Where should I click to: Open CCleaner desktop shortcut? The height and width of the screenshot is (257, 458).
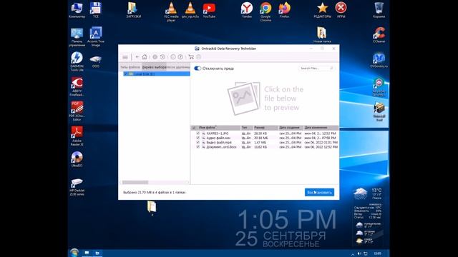(x=379, y=35)
